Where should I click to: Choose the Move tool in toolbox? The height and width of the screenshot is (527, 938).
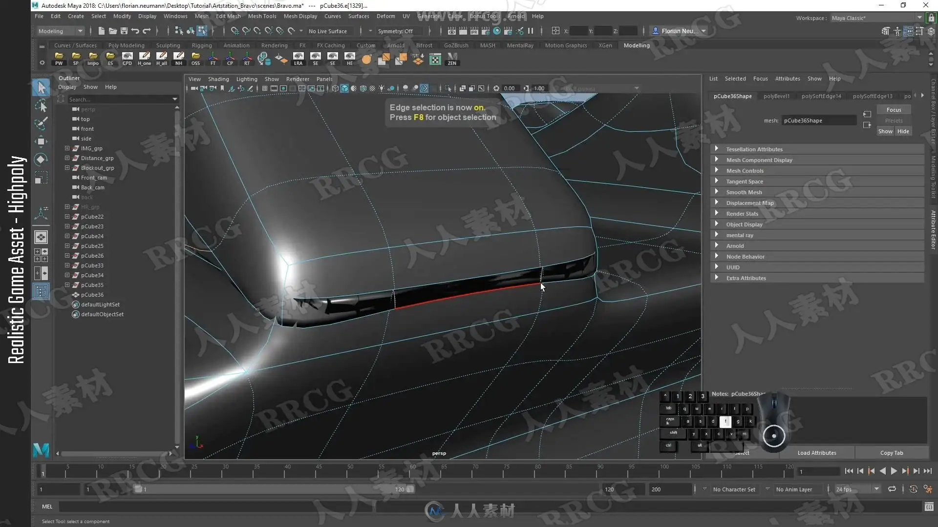pyautogui.click(x=42, y=142)
